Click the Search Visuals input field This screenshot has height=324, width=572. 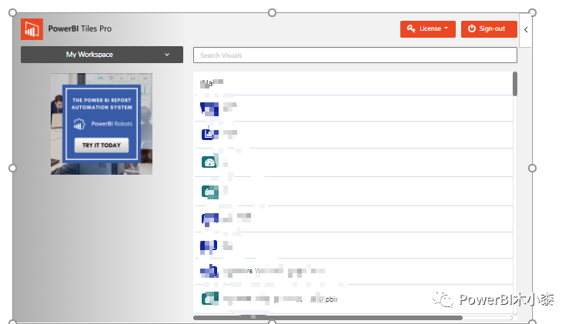coord(355,55)
